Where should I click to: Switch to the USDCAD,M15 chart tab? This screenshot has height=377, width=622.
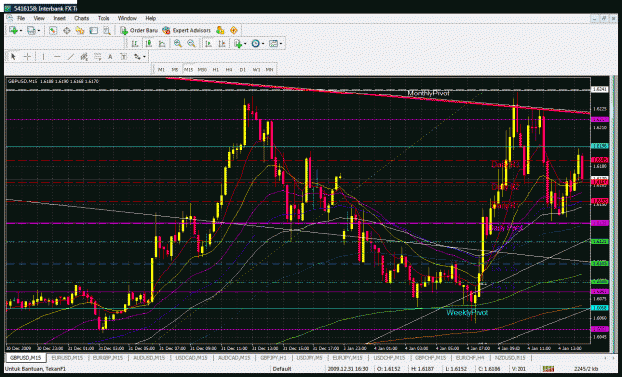pyautogui.click(x=191, y=358)
